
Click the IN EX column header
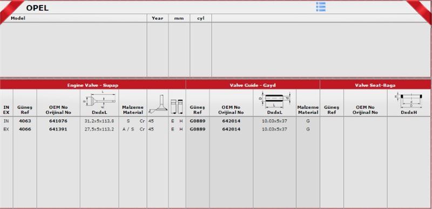[x=6, y=110]
